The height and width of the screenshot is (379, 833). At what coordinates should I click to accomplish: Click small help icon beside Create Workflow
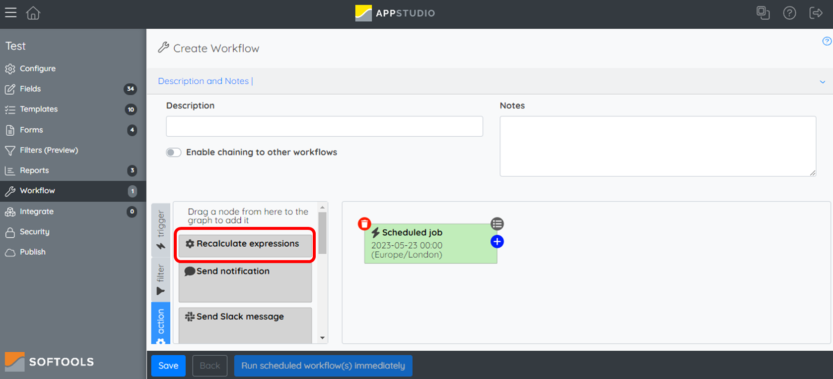point(827,41)
